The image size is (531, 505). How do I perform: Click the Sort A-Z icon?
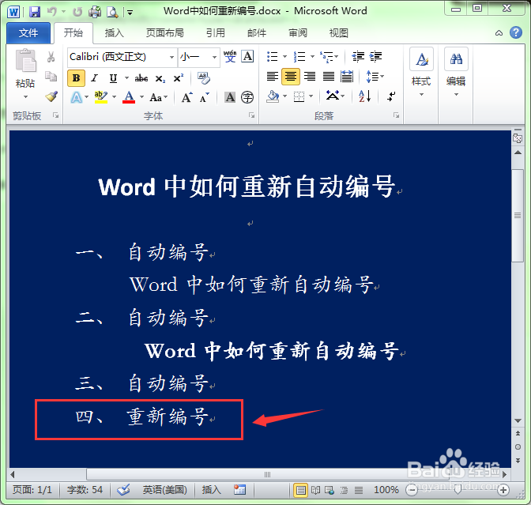[x=365, y=96]
